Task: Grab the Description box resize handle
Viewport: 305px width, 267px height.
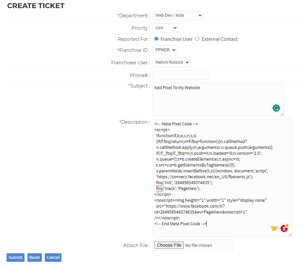Action: tap(290, 234)
